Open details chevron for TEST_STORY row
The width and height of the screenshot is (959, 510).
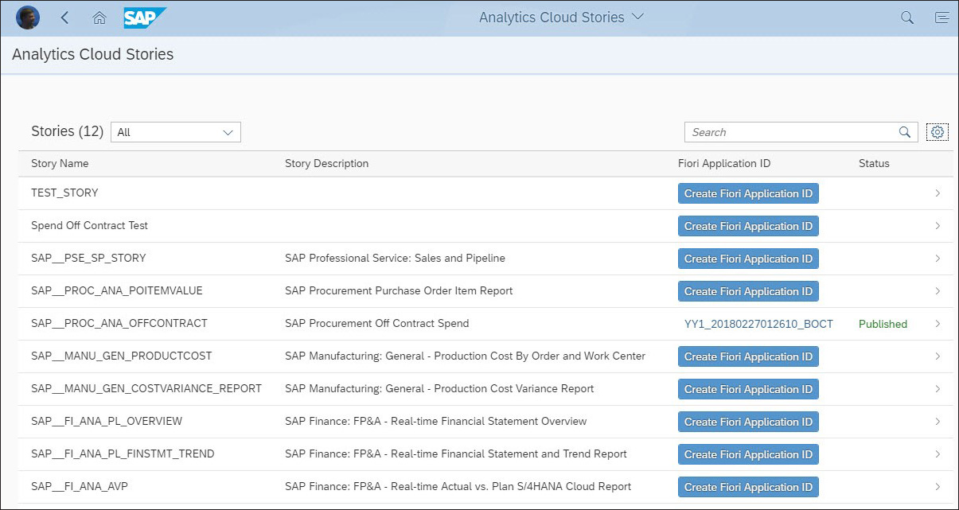(x=938, y=193)
